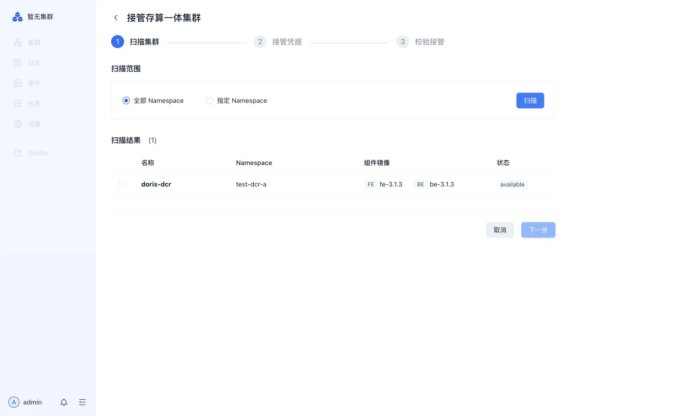Screen dimensions: 700x416
Task: Click the admin username text
Action: pyautogui.click(x=32, y=402)
